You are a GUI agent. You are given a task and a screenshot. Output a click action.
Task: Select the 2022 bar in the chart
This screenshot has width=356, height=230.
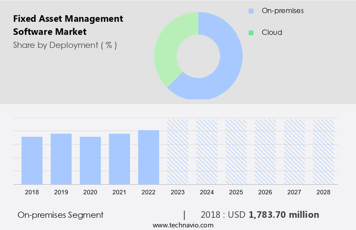pos(149,157)
